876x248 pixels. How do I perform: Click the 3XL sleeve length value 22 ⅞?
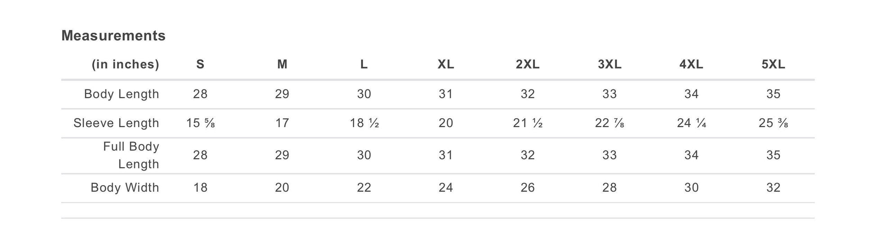tap(610, 123)
